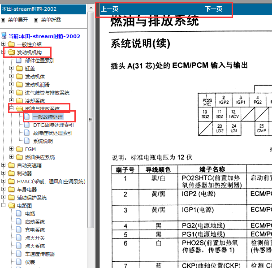This screenshot has height=268, width=272.
Task: Click the page icon of 车速度传感器
Action: coord(19,254)
